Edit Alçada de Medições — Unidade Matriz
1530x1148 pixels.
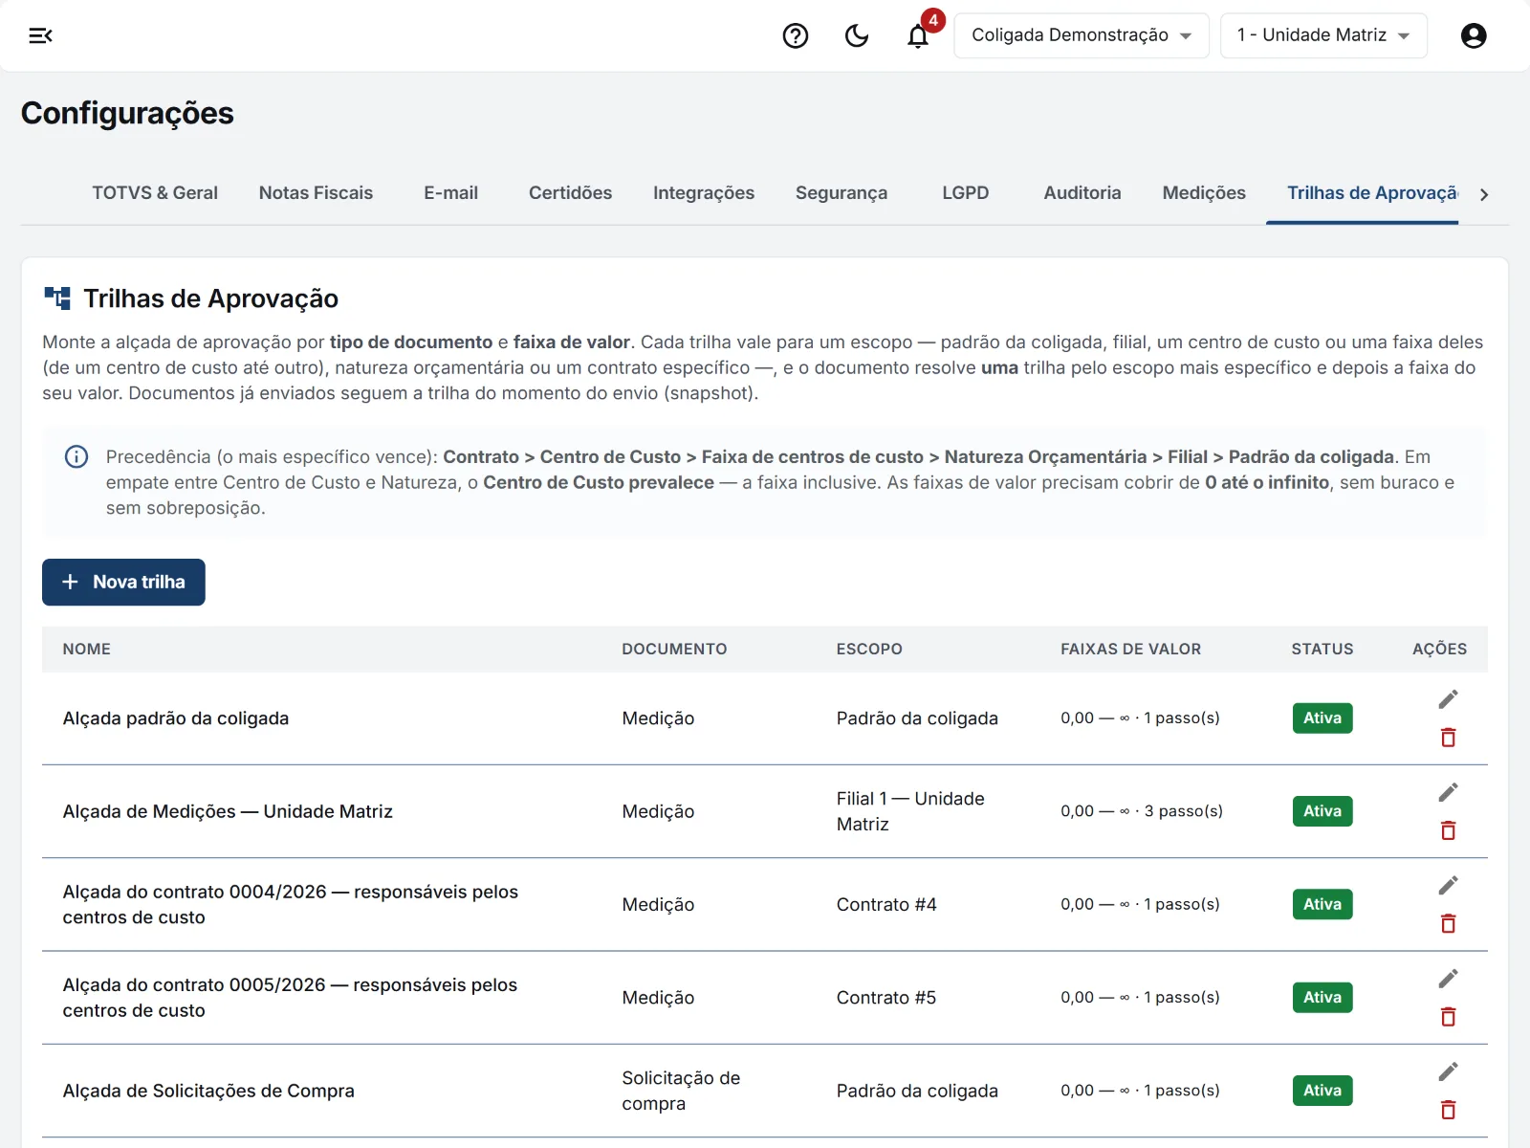[1448, 792]
